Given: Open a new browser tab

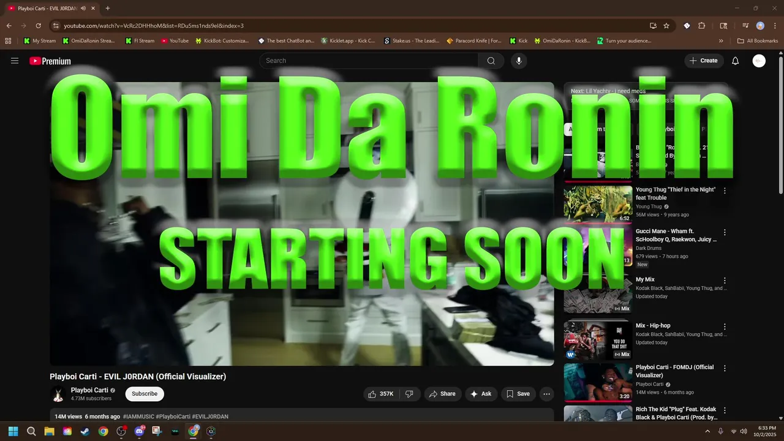Looking at the screenshot, I should 108,9.
